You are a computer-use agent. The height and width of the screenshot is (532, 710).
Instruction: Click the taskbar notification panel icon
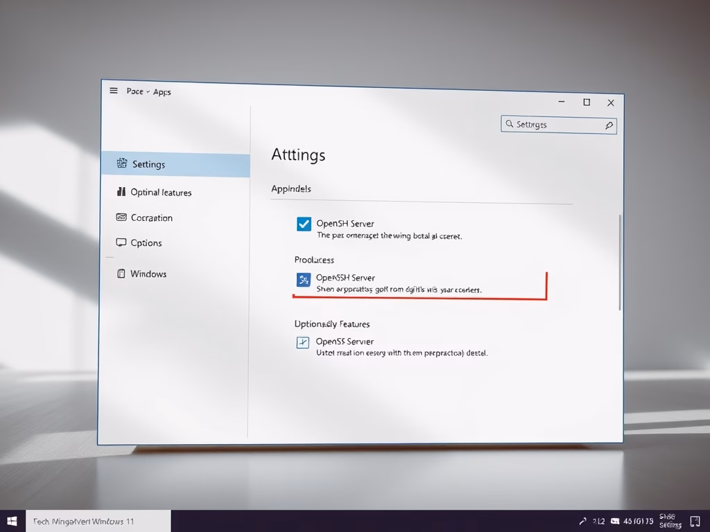(695, 522)
